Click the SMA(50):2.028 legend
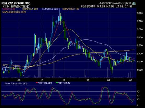The height and width of the screenshot is (108, 145). click(50, 9)
